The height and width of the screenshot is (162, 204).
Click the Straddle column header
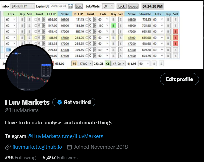click(x=145, y=14)
